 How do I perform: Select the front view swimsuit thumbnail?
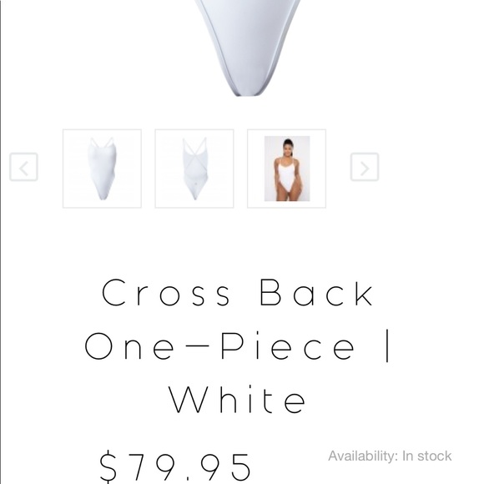pyautogui.click(x=102, y=169)
